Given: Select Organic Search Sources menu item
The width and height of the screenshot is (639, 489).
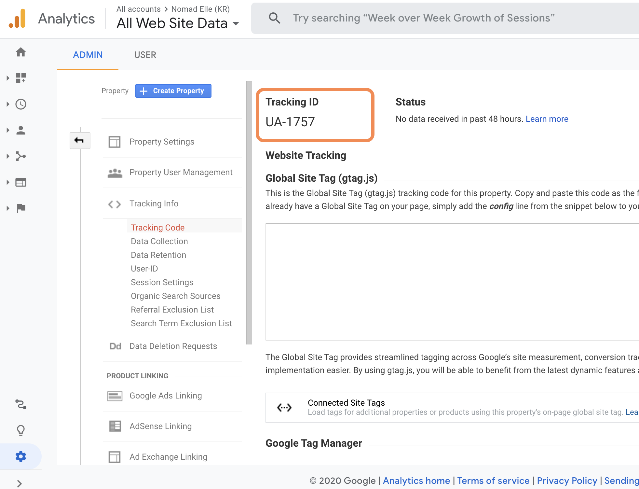Looking at the screenshot, I should pos(176,296).
